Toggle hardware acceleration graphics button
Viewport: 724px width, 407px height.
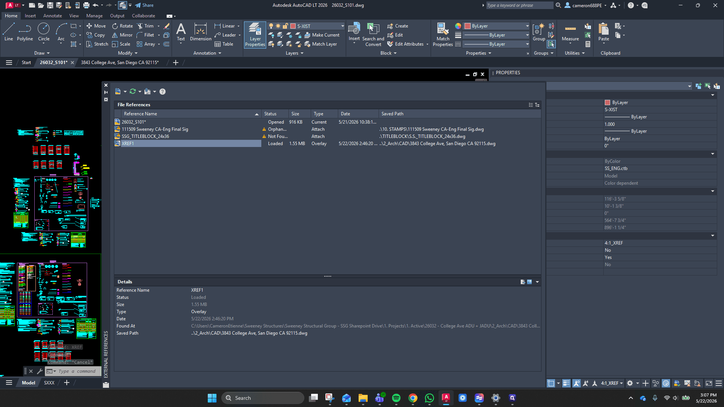point(666,383)
